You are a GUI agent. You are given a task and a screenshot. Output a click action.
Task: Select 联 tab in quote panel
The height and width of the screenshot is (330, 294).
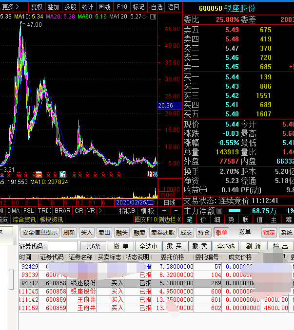(x=245, y=220)
